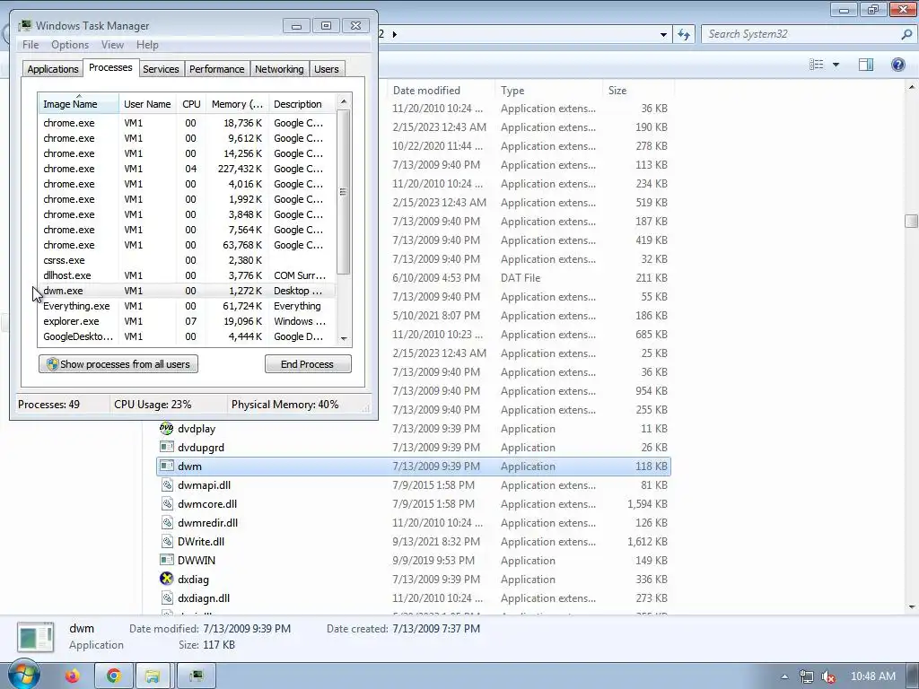This screenshot has width=919, height=689.
Task: Click the End Process button
Action: coord(308,364)
